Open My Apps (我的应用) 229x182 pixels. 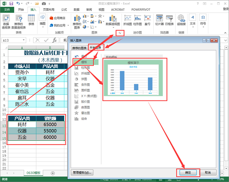[57, 25]
